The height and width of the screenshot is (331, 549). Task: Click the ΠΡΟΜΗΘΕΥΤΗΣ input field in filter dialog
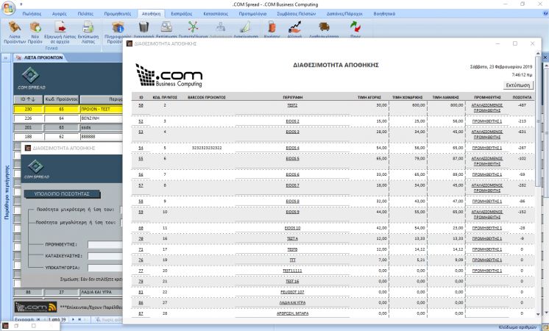pos(105,245)
